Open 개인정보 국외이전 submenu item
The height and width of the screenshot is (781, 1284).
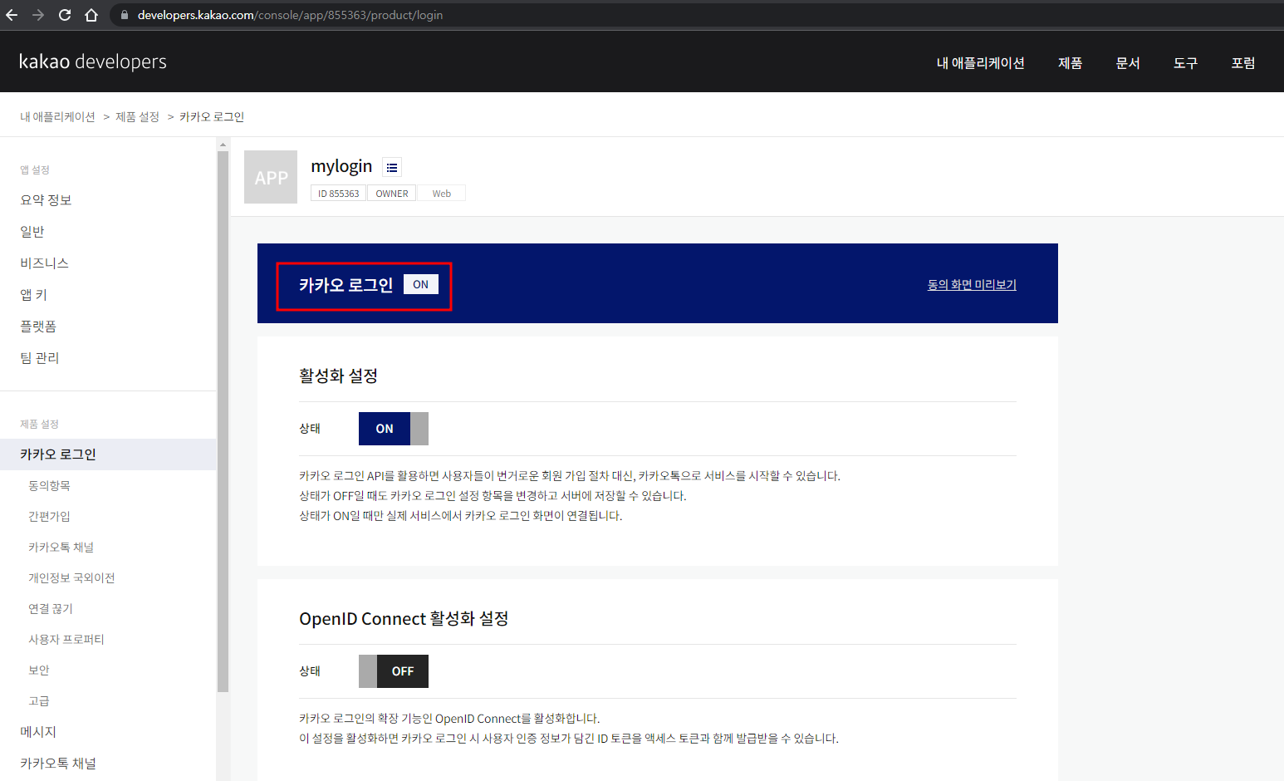pyautogui.click(x=71, y=577)
